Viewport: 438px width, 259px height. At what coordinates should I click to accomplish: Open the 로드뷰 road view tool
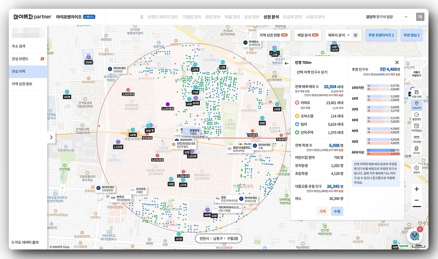[416, 150]
